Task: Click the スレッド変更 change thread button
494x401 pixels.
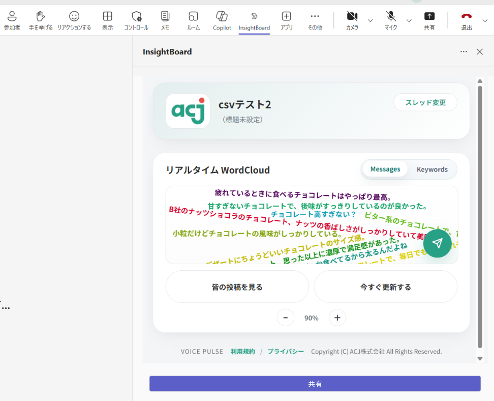Action: [x=425, y=102]
